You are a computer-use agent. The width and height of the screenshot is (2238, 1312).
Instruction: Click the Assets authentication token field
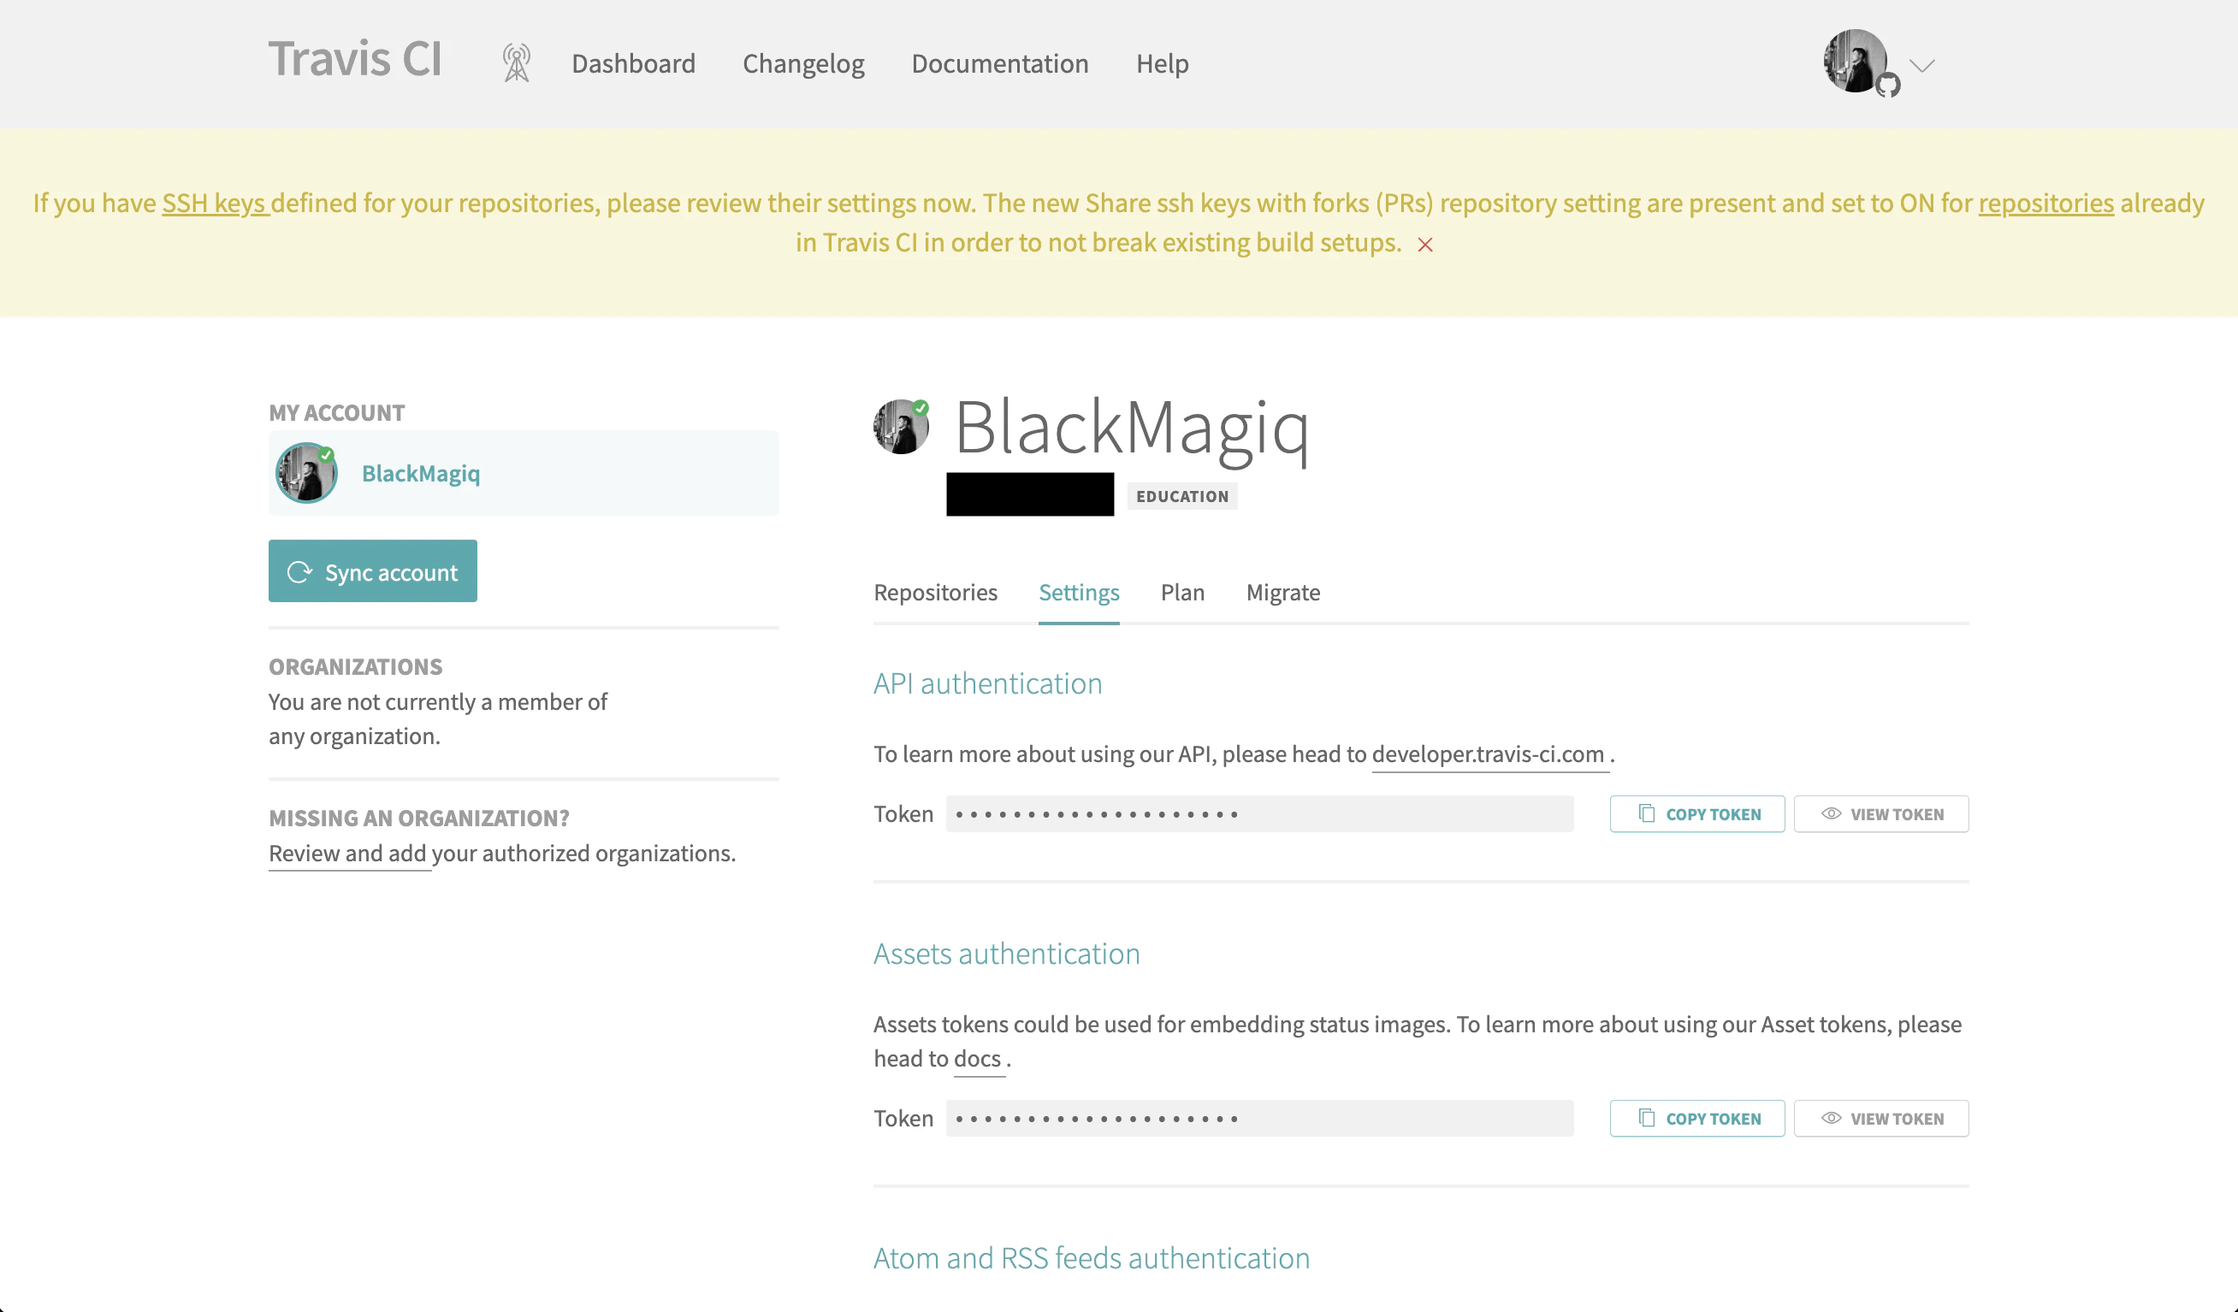[1259, 1119]
